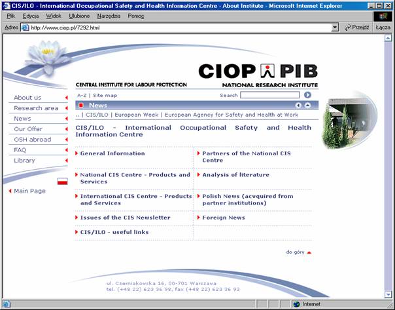Open International CIS Centre Products and Services

coord(136,199)
